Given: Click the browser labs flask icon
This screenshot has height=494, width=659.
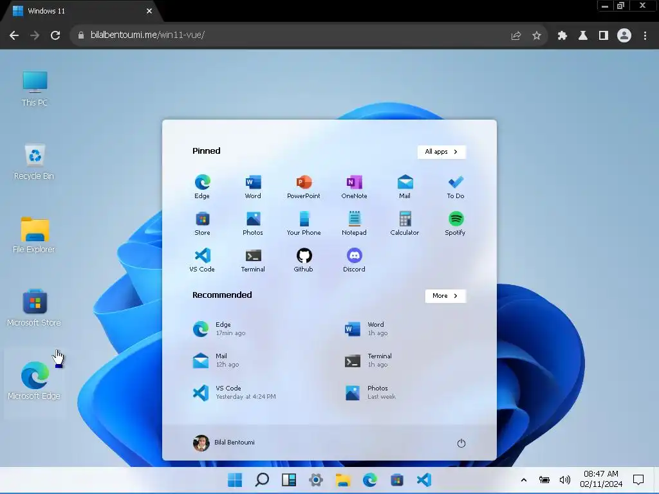Looking at the screenshot, I should [x=583, y=36].
